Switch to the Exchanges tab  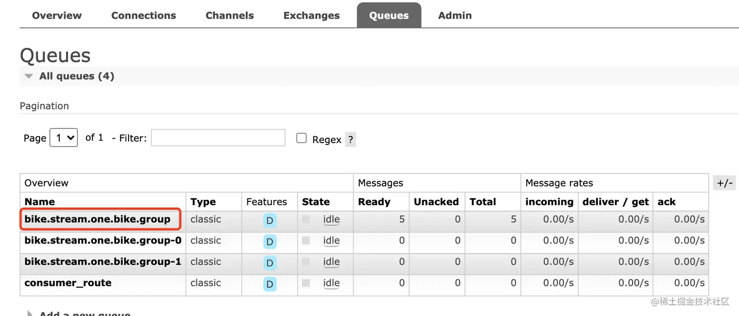pos(311,16)
